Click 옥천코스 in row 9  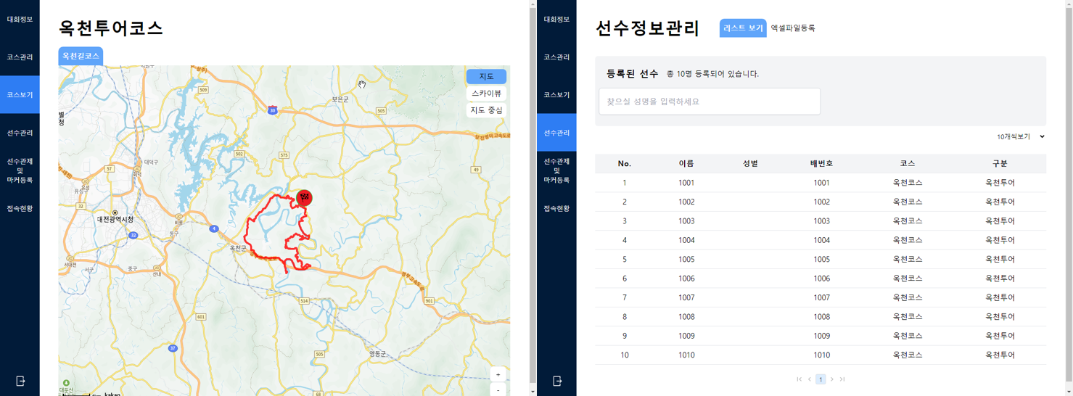click(x=908, y=336)
